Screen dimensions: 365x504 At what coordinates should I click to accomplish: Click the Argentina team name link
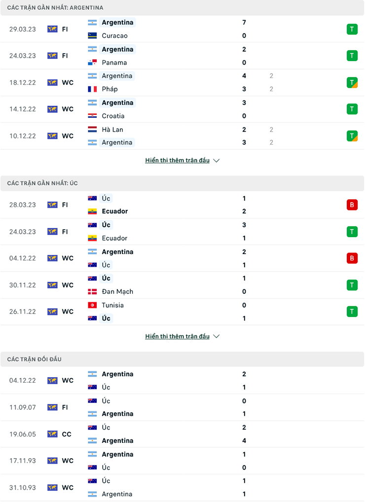[x=117, y=22]
